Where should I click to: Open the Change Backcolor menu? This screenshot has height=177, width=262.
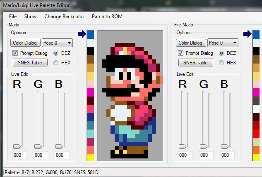click(x=64, y=17)
